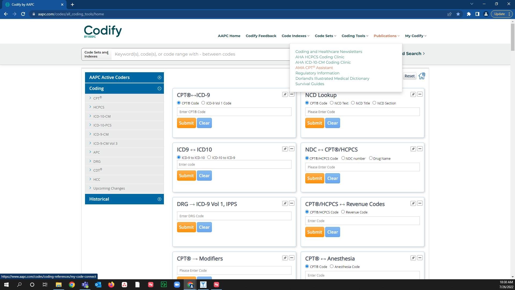Viewport: 515px width, 290px height.
Task: Collapse the Revenue Codes widget
Action: click(420, 203)
